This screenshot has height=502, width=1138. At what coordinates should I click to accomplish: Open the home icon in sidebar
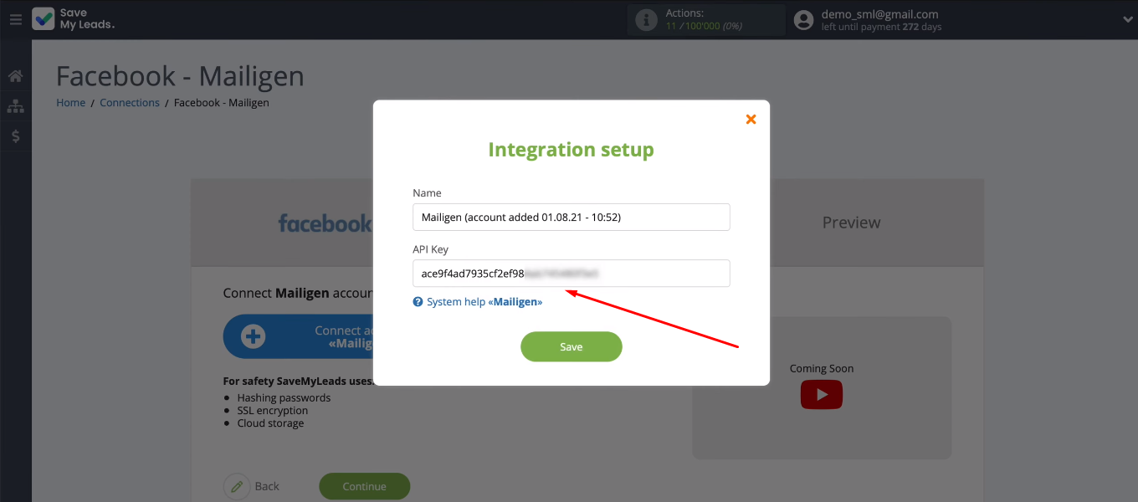click(x=15, y=76)
